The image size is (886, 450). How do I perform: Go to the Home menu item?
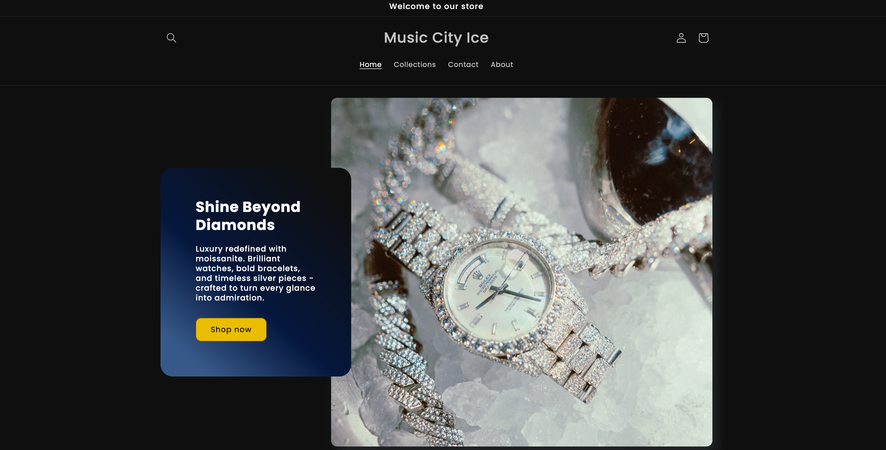pyautogui.click(x=371, y=65)
